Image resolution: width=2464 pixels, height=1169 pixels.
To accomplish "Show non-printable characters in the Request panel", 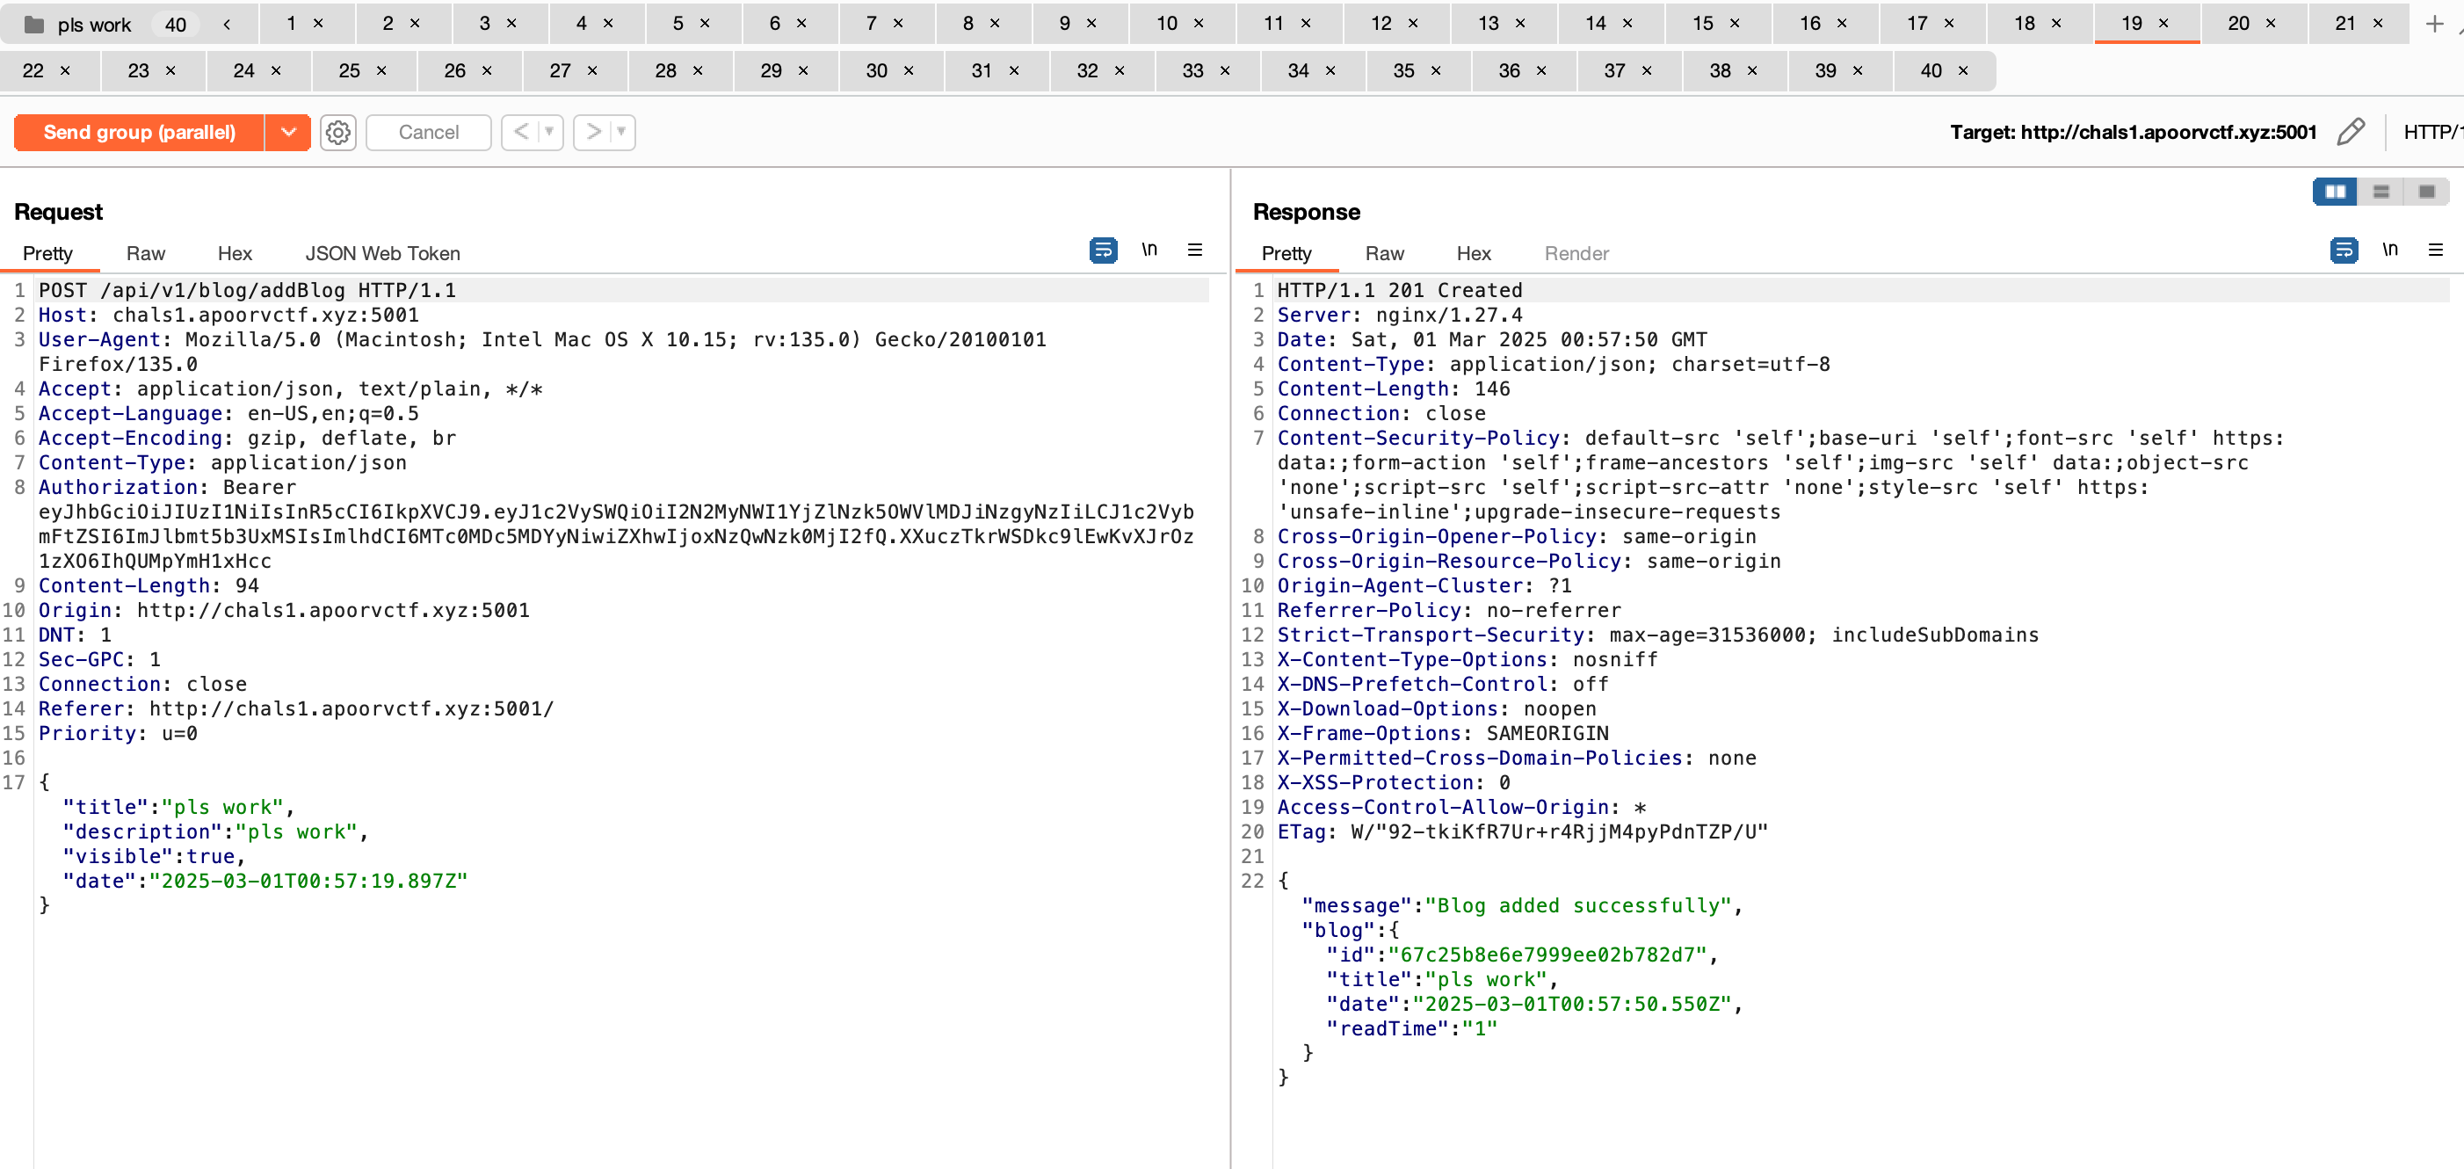I will pos(1149,250).
